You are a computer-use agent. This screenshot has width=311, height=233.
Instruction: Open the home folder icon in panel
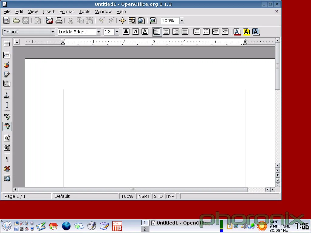pyautogui.click(x=53, y=226)
